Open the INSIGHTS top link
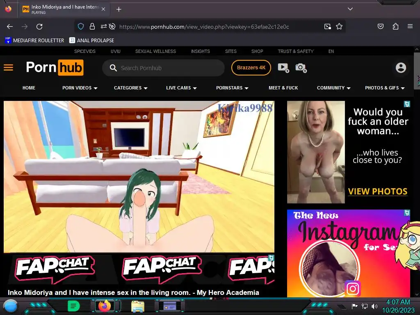420x315 pixels. [x=200, y=51]
